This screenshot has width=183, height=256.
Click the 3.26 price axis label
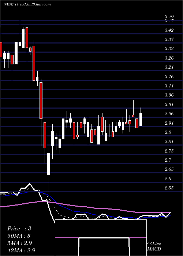[x=169, y=58]
